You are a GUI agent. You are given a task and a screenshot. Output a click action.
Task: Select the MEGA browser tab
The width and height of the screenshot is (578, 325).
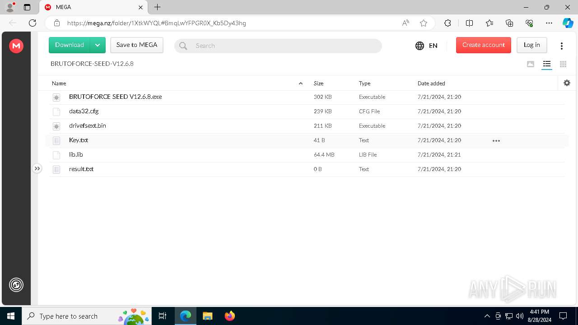coord(93,7)
